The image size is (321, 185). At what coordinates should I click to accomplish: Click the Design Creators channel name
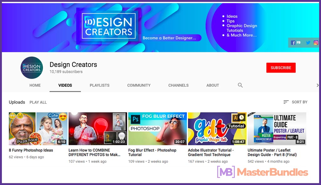73,64
